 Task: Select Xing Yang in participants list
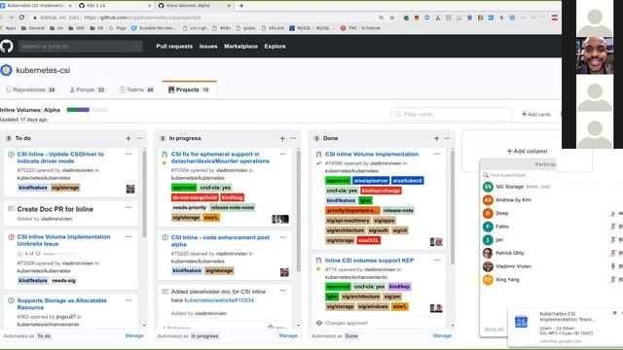507,280
